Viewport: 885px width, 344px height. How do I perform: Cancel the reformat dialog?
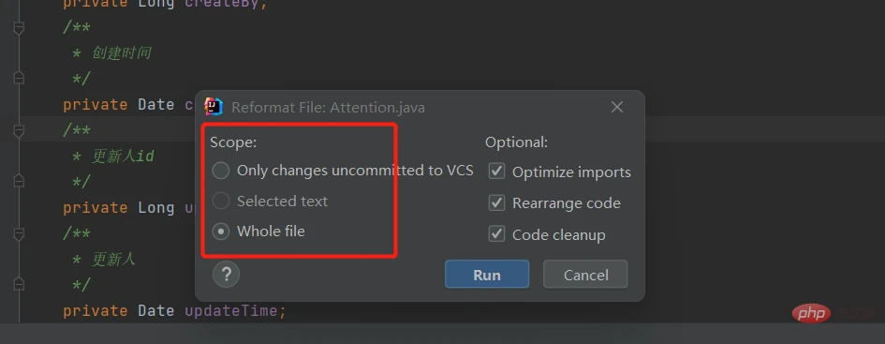point(585,275)
